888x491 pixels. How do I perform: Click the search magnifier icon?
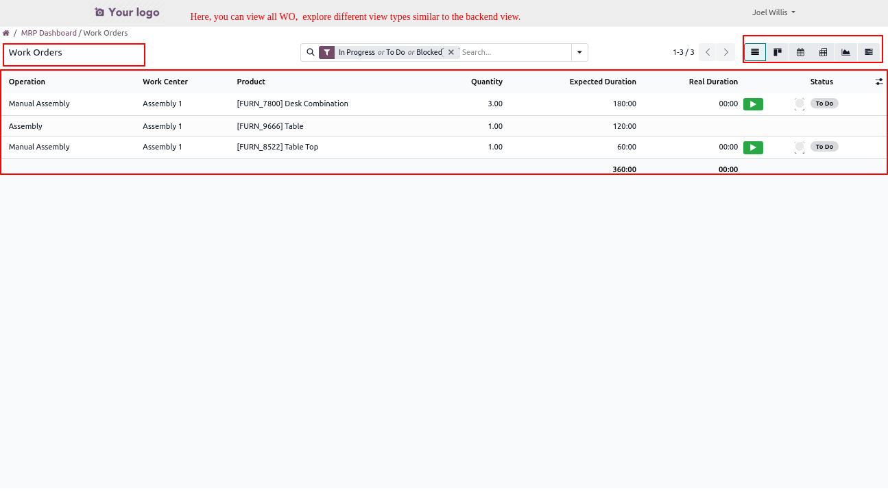310,52
